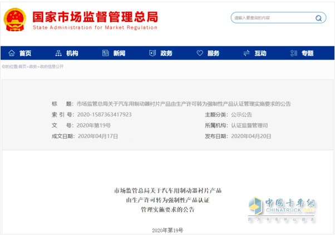
Task: Click the 认证监督管理司 department value
Action: tap(249, 125)
